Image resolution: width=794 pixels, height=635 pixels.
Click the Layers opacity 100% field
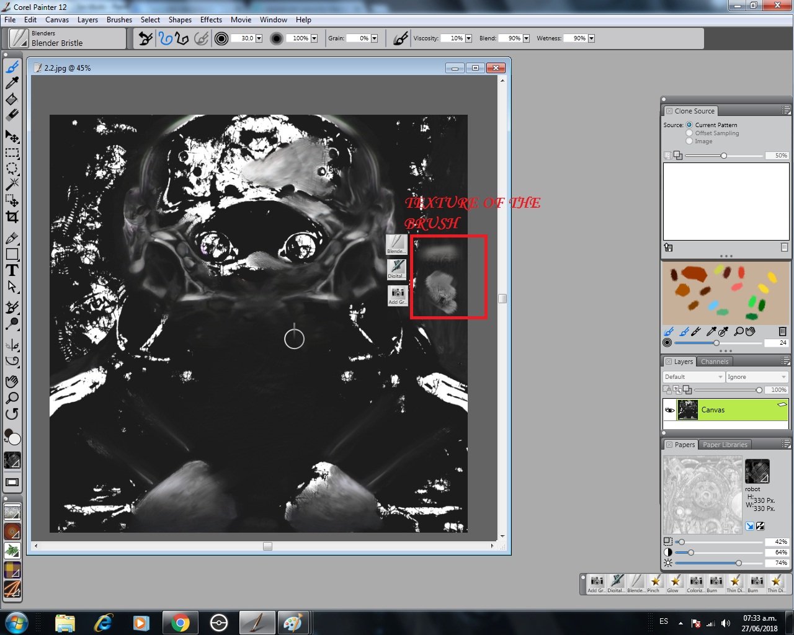coord(777,389)
